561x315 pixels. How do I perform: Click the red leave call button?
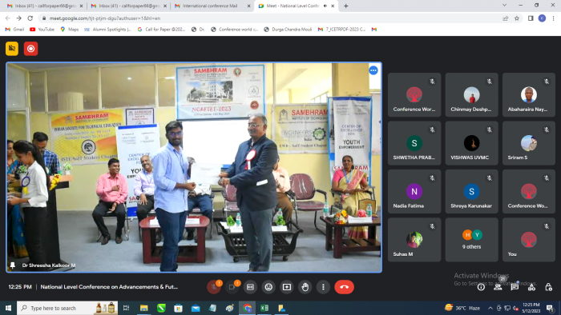[344, 287]
